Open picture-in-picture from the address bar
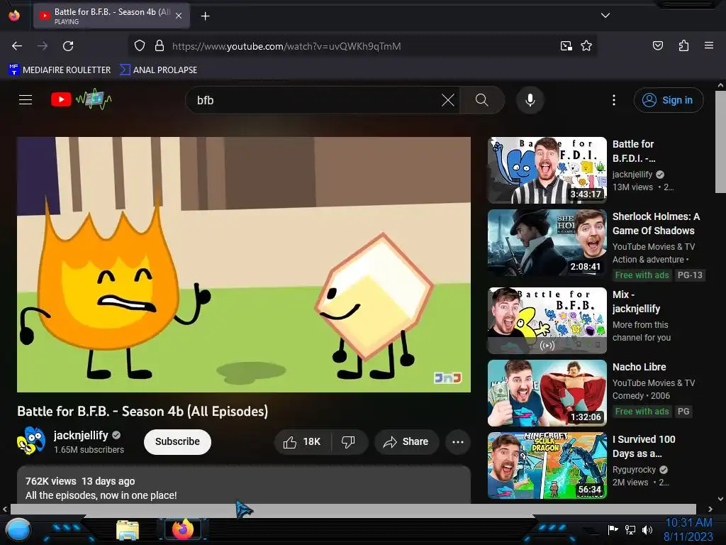 [566, 46]
